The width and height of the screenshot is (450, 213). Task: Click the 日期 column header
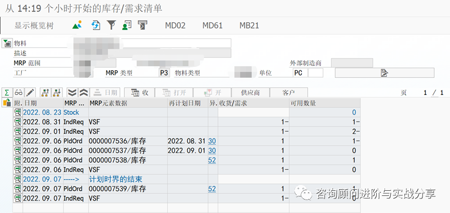tap(43, 103)
